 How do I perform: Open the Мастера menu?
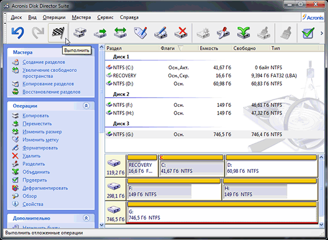(x=81, y=17)
